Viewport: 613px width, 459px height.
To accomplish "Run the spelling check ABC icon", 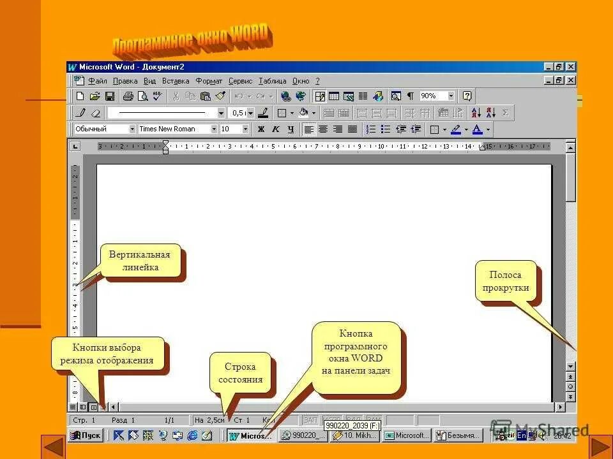I will (158, 96).
